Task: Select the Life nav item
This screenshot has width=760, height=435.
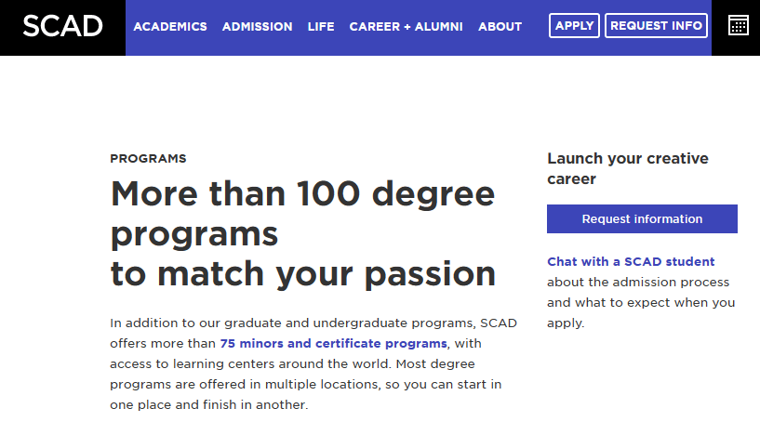Action: pos(321,27)
